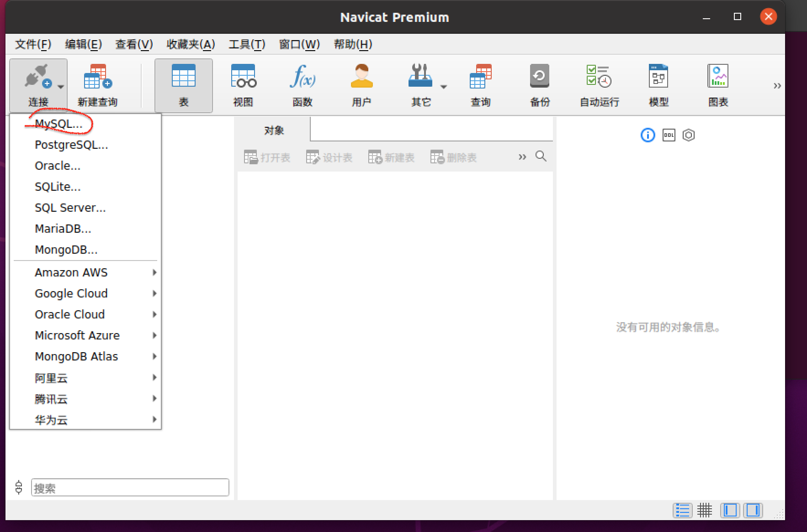This screenshot has height=532, width=807.
Task: Click the 新建表 button
Action: pyautogui.click(x=391, y=157)
